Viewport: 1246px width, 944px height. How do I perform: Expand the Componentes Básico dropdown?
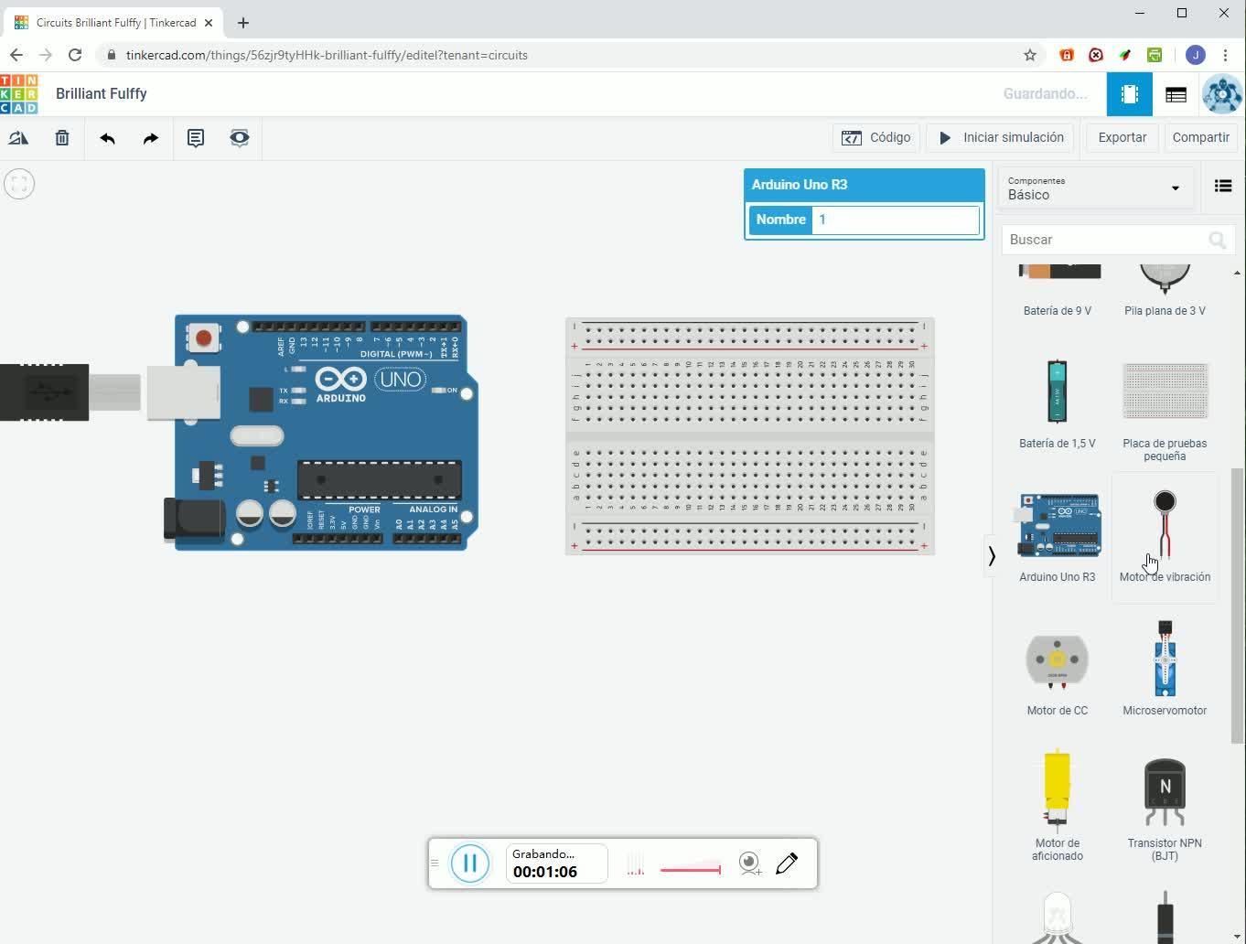(1095, 188)
